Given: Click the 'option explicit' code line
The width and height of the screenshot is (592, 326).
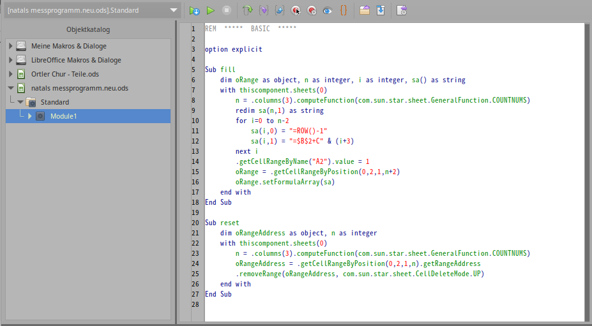Looking at the screenshot, I should tap(233, 49).
